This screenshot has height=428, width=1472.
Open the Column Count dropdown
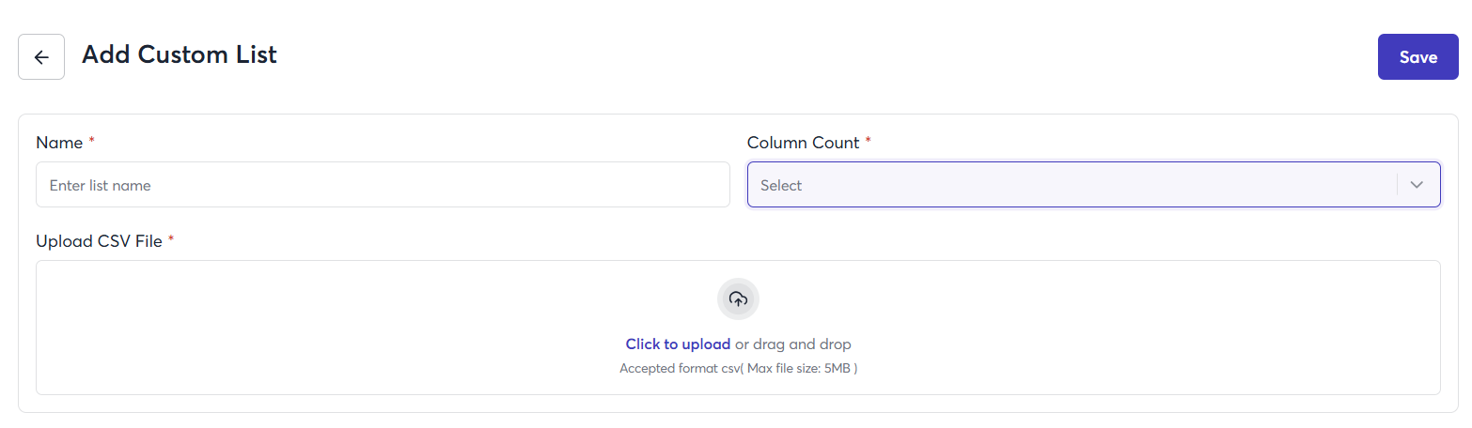click(1072, 185)
